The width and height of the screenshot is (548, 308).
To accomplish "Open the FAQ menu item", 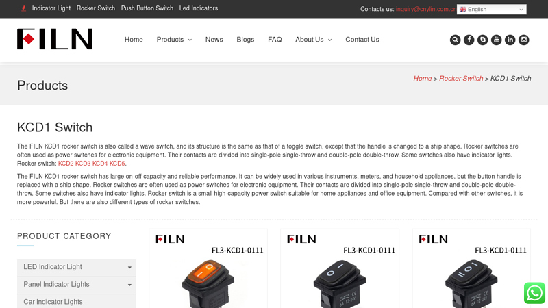I will (275, 40).
